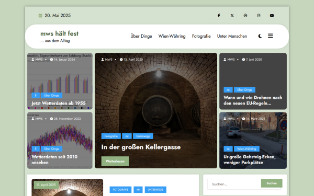Open the Facebook social icon
The width and height of the screenshot is (314, 196).
pos(219,15)
